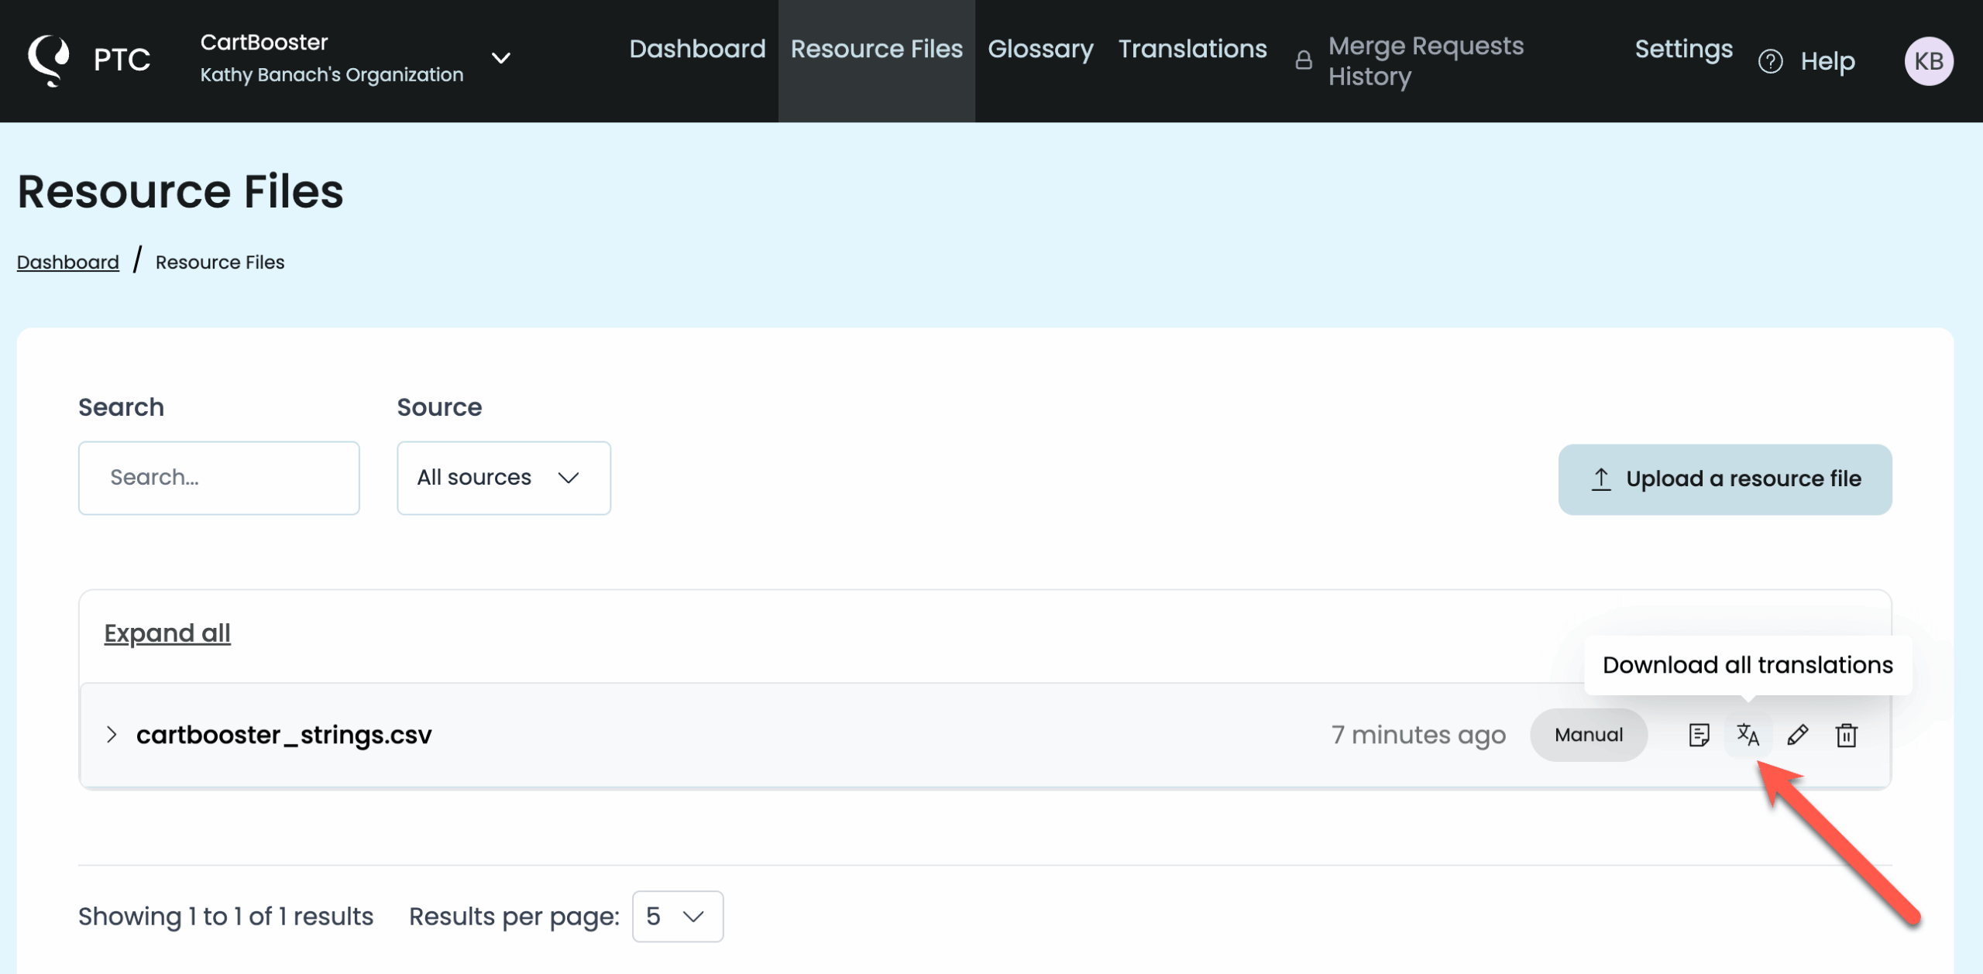1983x974 pixels.
Task: Click Upload a resource file button
Action: click(x=1724, y=478)
